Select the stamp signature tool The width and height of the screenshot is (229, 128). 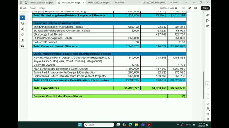tap(23, 46)
